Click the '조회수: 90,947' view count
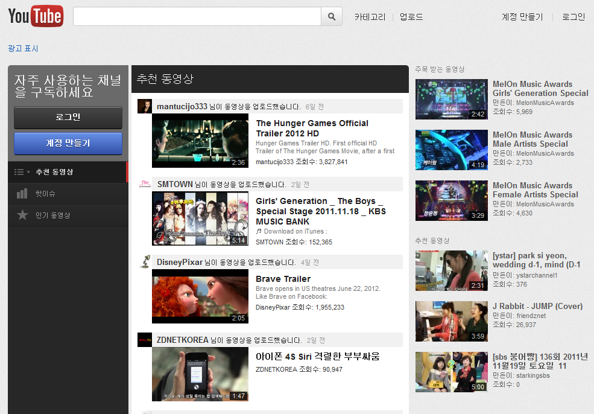The width and height of the screenshot is (594, 414). click(321, 369)
